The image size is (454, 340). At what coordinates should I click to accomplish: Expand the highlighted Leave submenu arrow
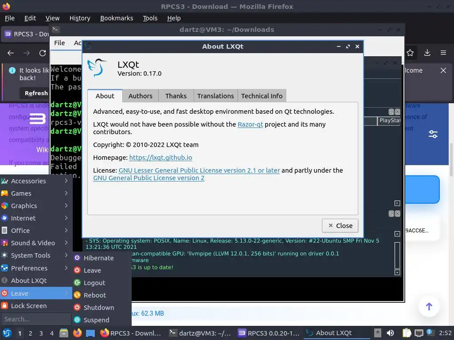click(x=67, y=293)
